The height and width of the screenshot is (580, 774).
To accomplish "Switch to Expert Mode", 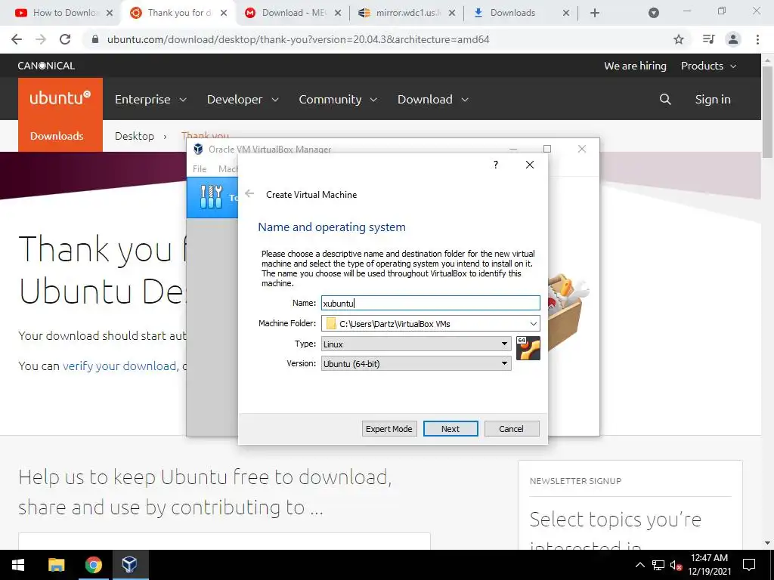I will point(389,429).
